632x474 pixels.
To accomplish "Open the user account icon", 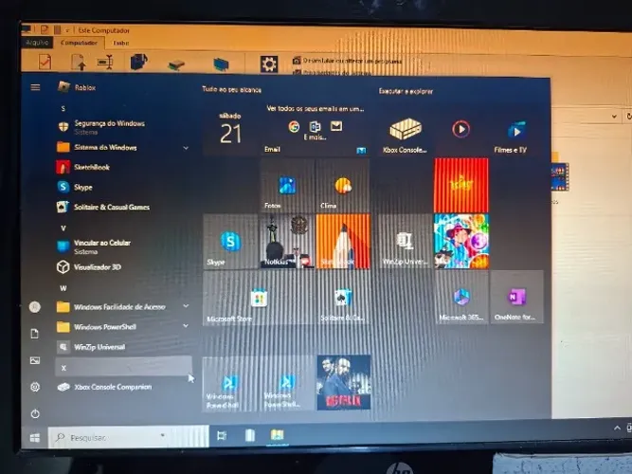I will tap(35, 307).
